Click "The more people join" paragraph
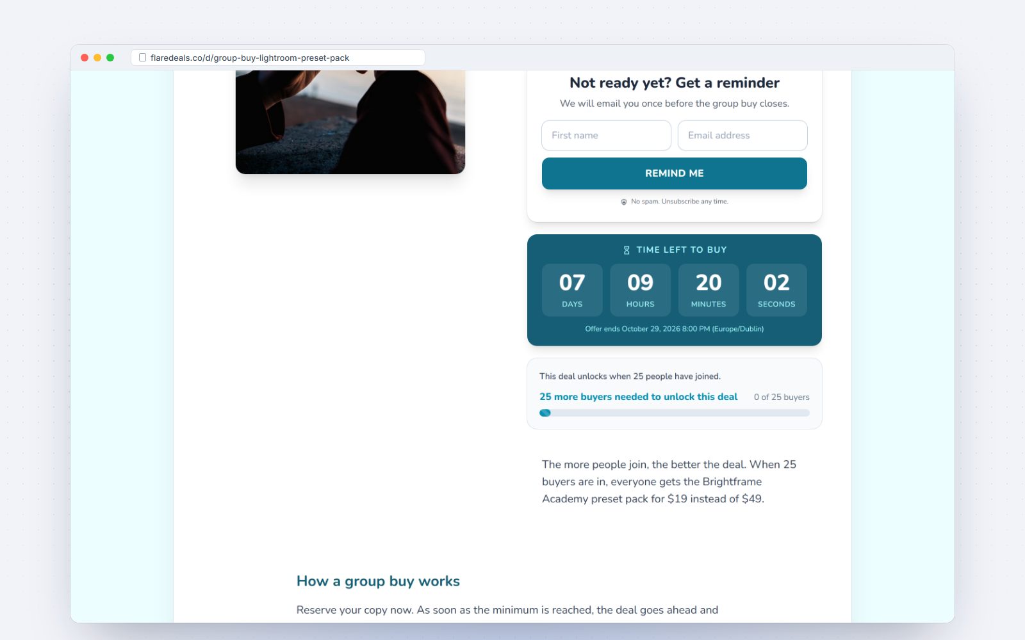1025x640 pixels. (x=669, y=481)
